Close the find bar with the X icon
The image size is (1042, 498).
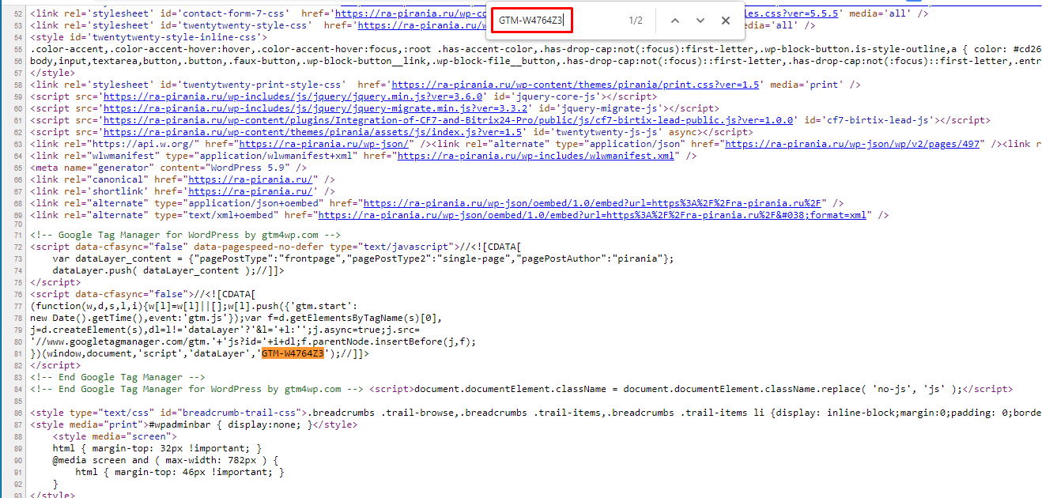click(x=726, y=21)
